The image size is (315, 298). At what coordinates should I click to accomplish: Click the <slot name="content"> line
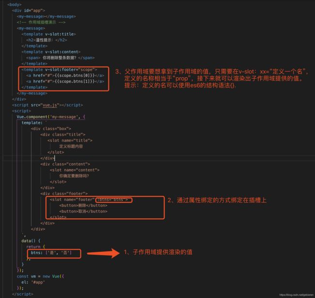pyautogui.click(x=75, y=170)
